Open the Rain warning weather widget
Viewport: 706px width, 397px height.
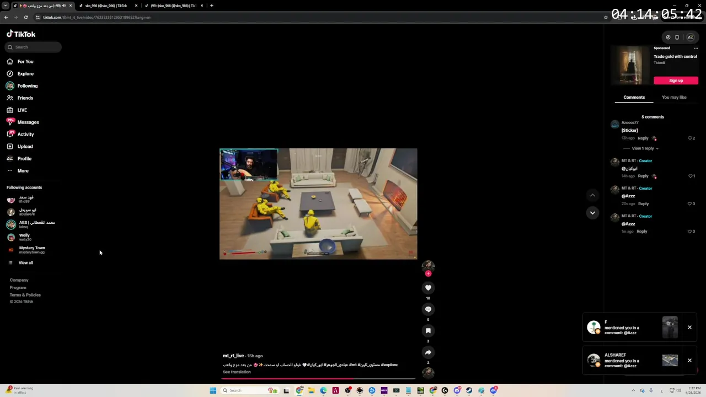19,390
